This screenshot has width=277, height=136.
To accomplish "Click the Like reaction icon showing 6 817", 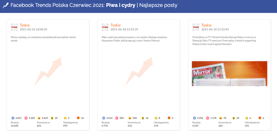I will pos(13,118).
